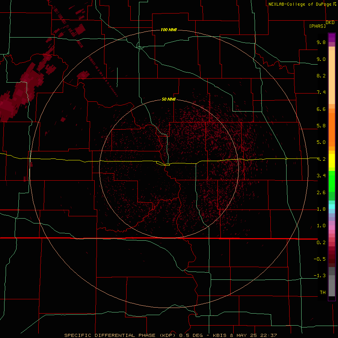Image resolution: width=338 pixels, height=338 pixels.
Task: Click the 8.2 color scale value
Action: tap(321, 75)
